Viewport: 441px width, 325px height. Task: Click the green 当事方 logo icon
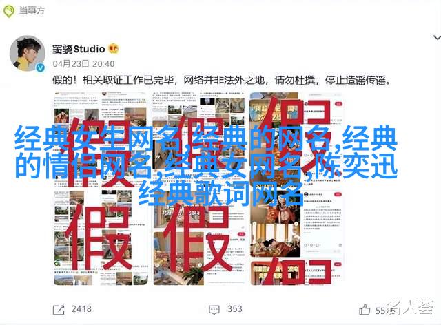9,11
